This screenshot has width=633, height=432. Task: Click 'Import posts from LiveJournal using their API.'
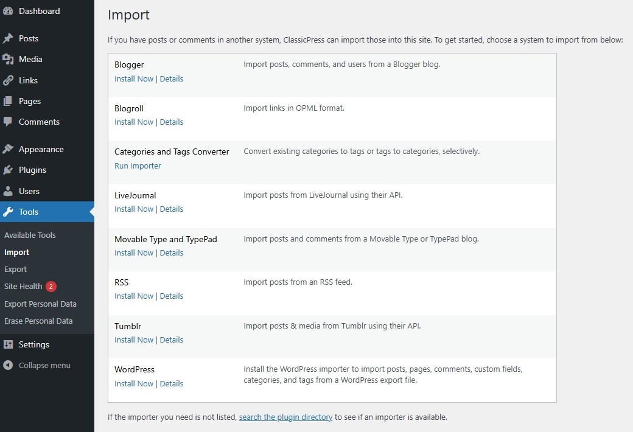pyautogui.click(x=323, y=195)
